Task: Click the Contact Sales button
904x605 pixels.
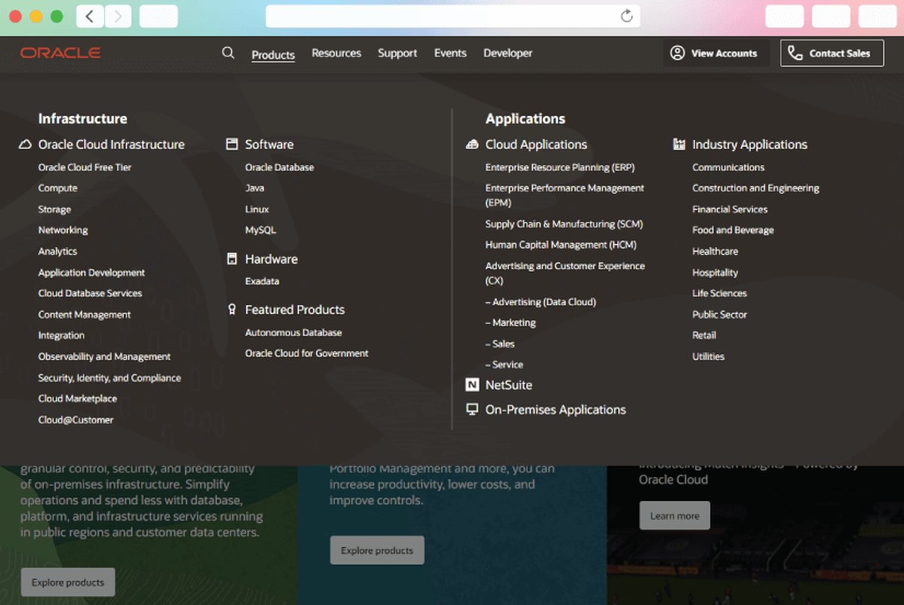Action: pos(832,53)
